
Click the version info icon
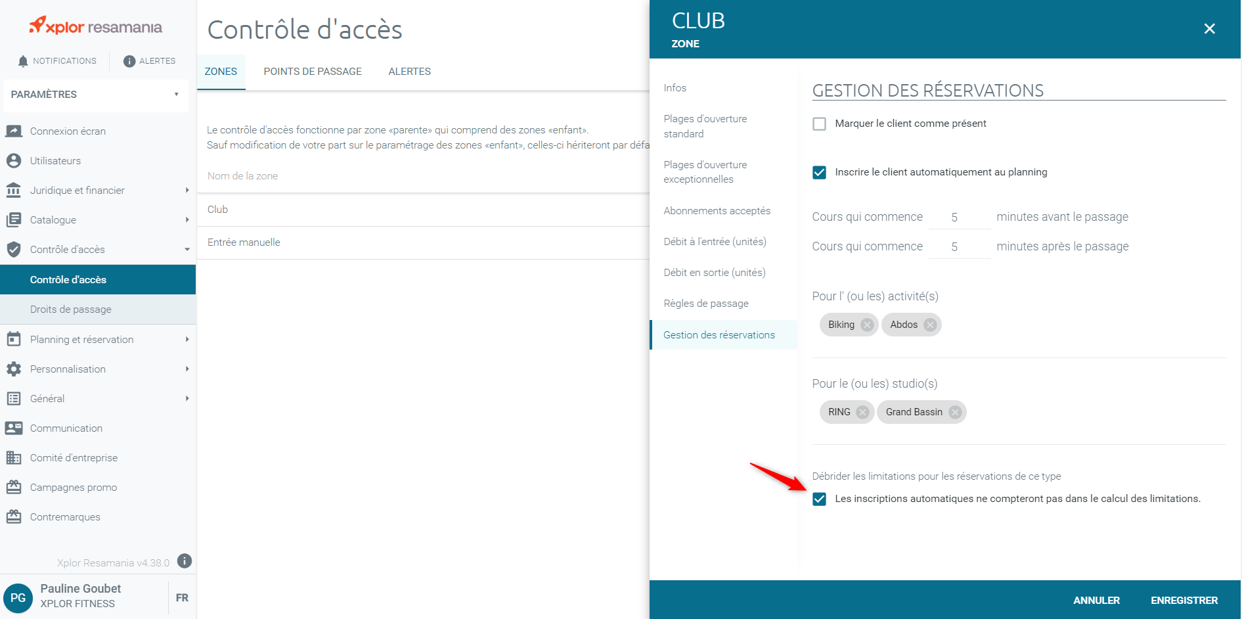(x=185, y=561)
